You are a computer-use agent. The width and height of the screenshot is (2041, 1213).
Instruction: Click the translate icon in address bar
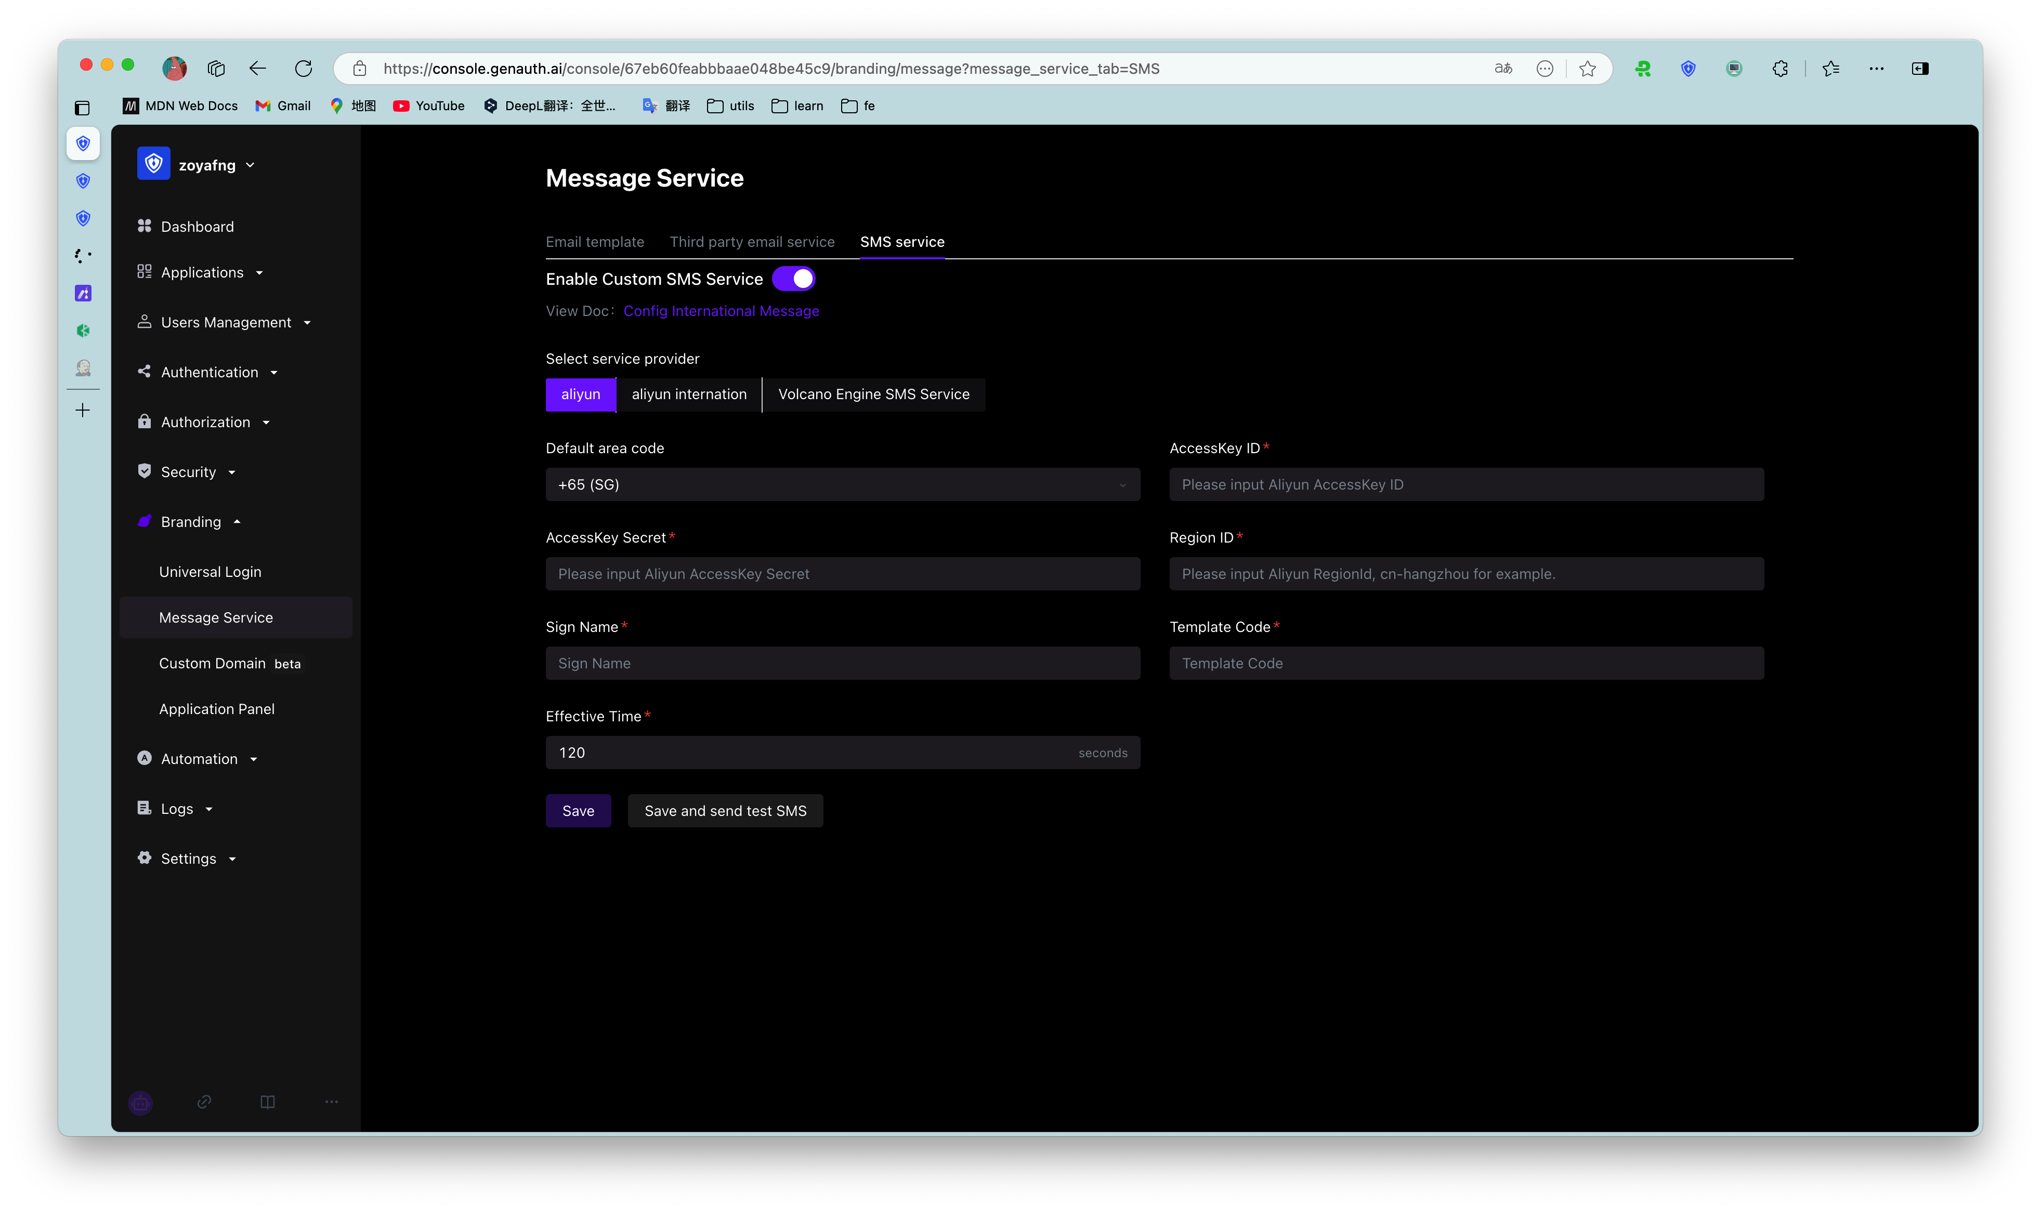1502,69
